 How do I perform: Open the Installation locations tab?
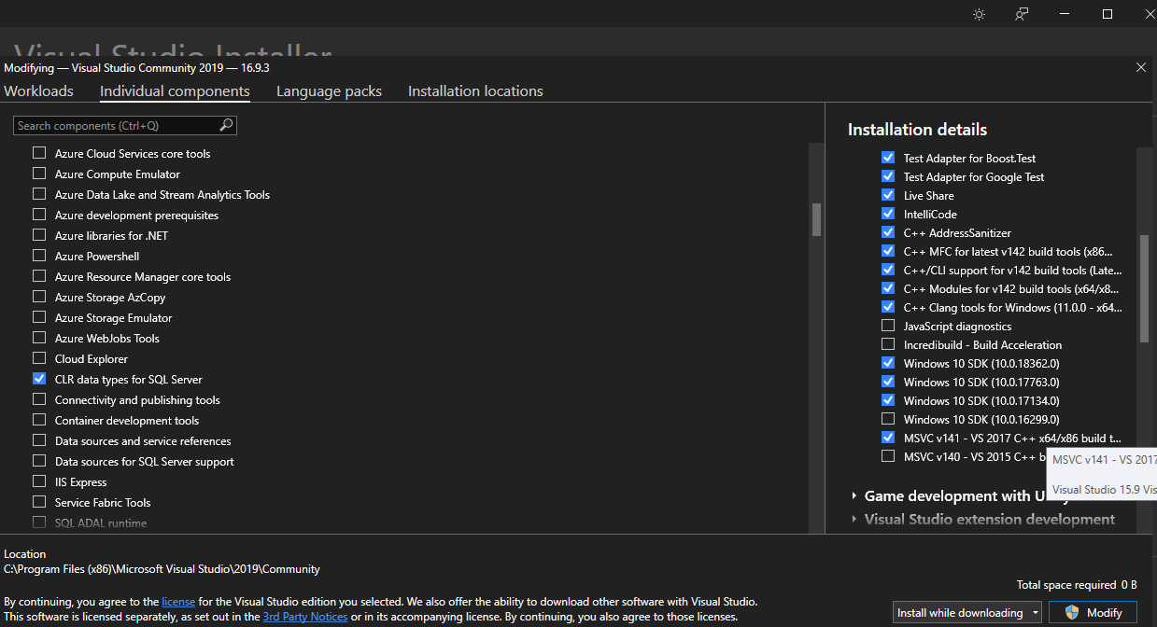coord(475,91)
